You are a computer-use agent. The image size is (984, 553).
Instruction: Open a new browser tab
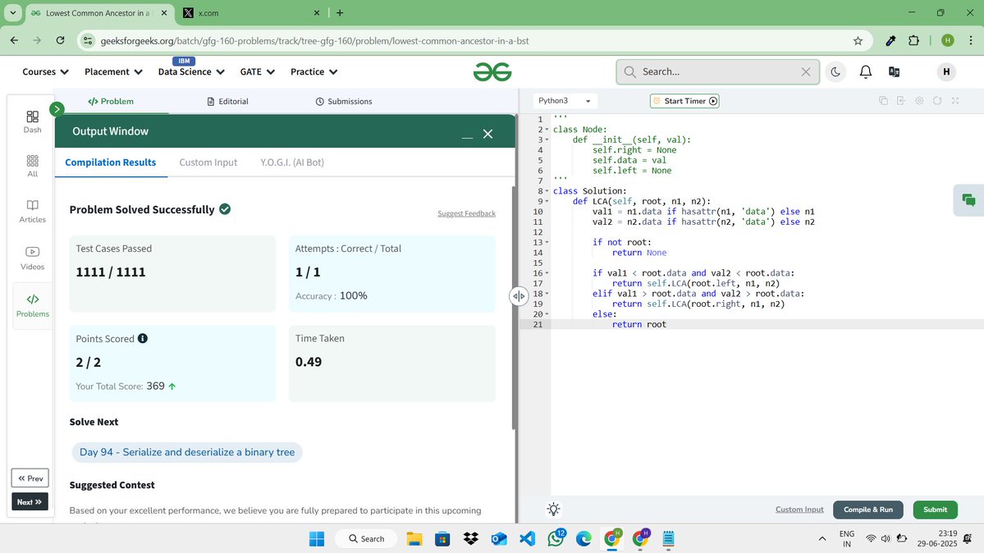[x=340, y=12]
